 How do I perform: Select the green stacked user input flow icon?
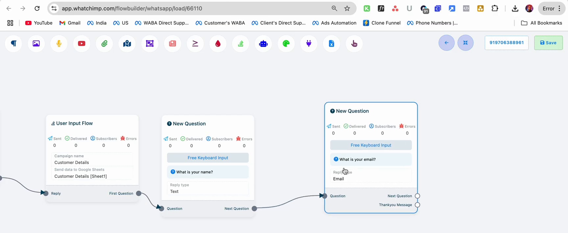(241, 44)
